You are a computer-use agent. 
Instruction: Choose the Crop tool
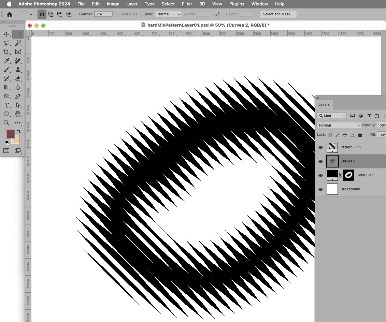[6, 52]
